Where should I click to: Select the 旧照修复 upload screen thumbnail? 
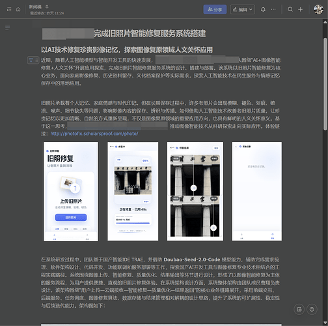point(71,192)
